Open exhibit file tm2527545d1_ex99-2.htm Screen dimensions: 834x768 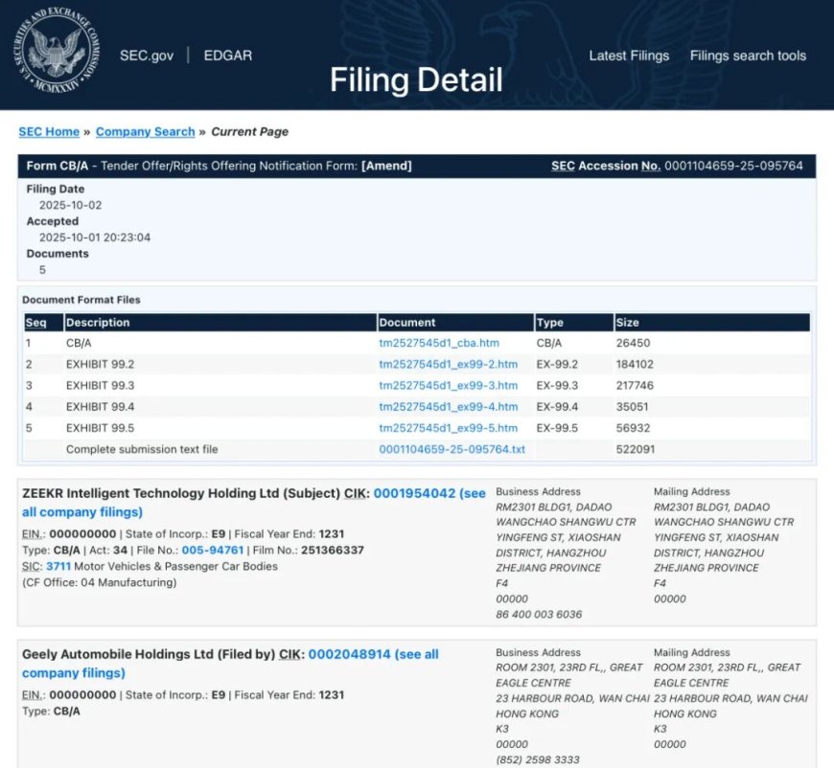click(448, 364)
